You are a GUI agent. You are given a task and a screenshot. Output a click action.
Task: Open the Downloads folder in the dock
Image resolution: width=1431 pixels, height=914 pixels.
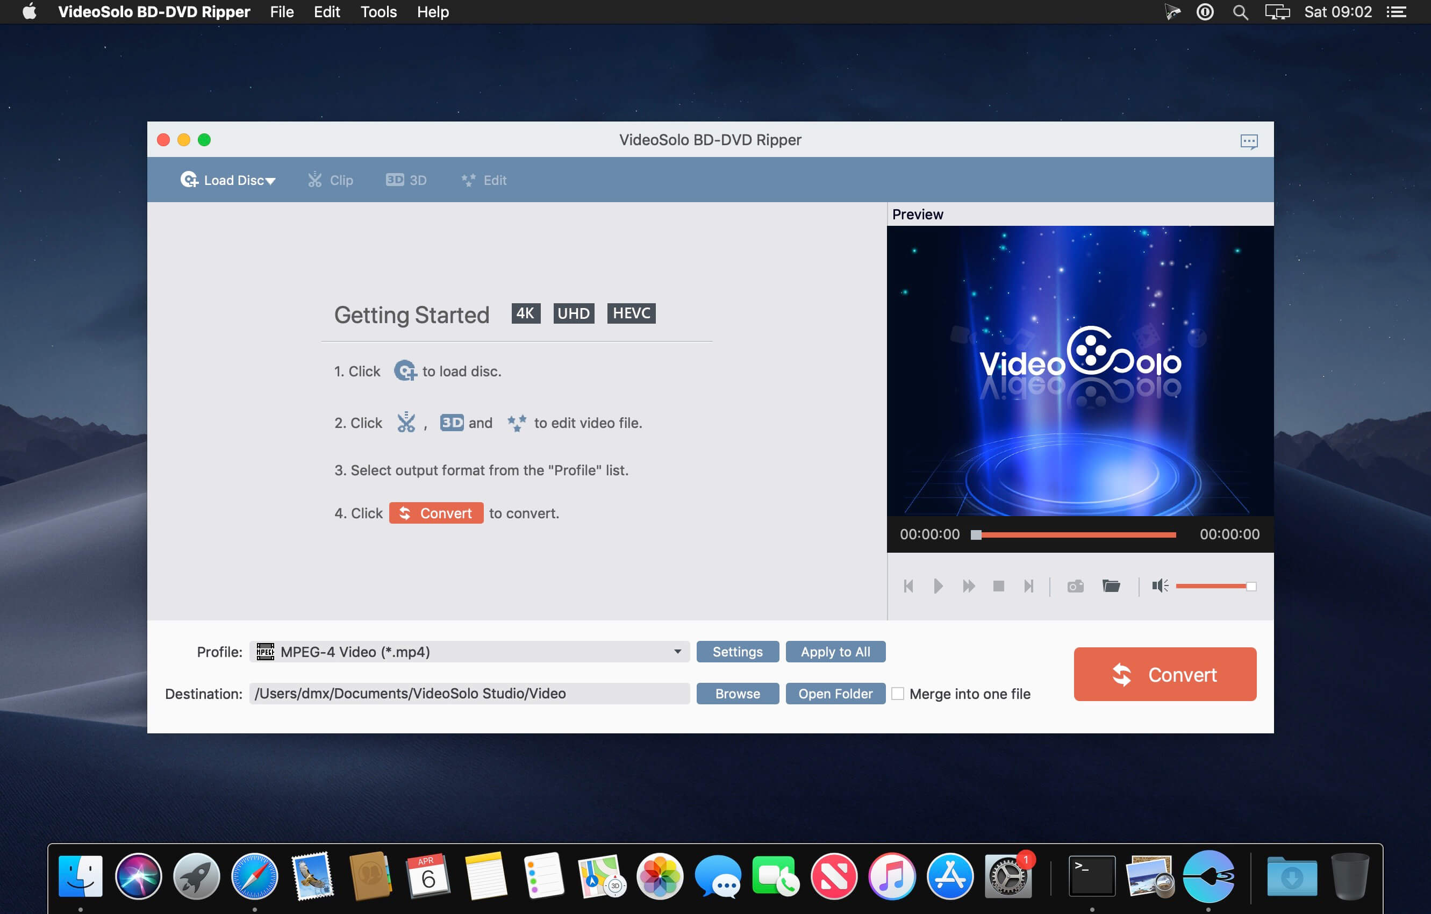pyautogui.click(x=1291, y=876)
